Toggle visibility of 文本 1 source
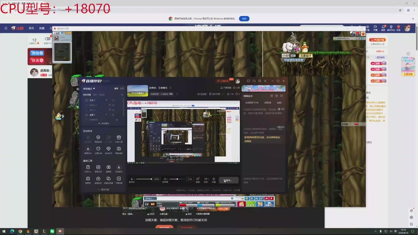418x235 pixels. tap(107, 100)
